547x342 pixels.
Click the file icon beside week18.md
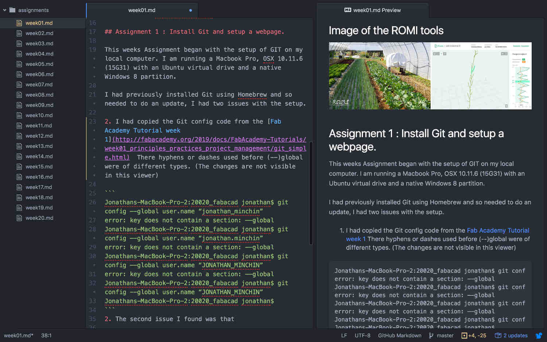[19, 197]
